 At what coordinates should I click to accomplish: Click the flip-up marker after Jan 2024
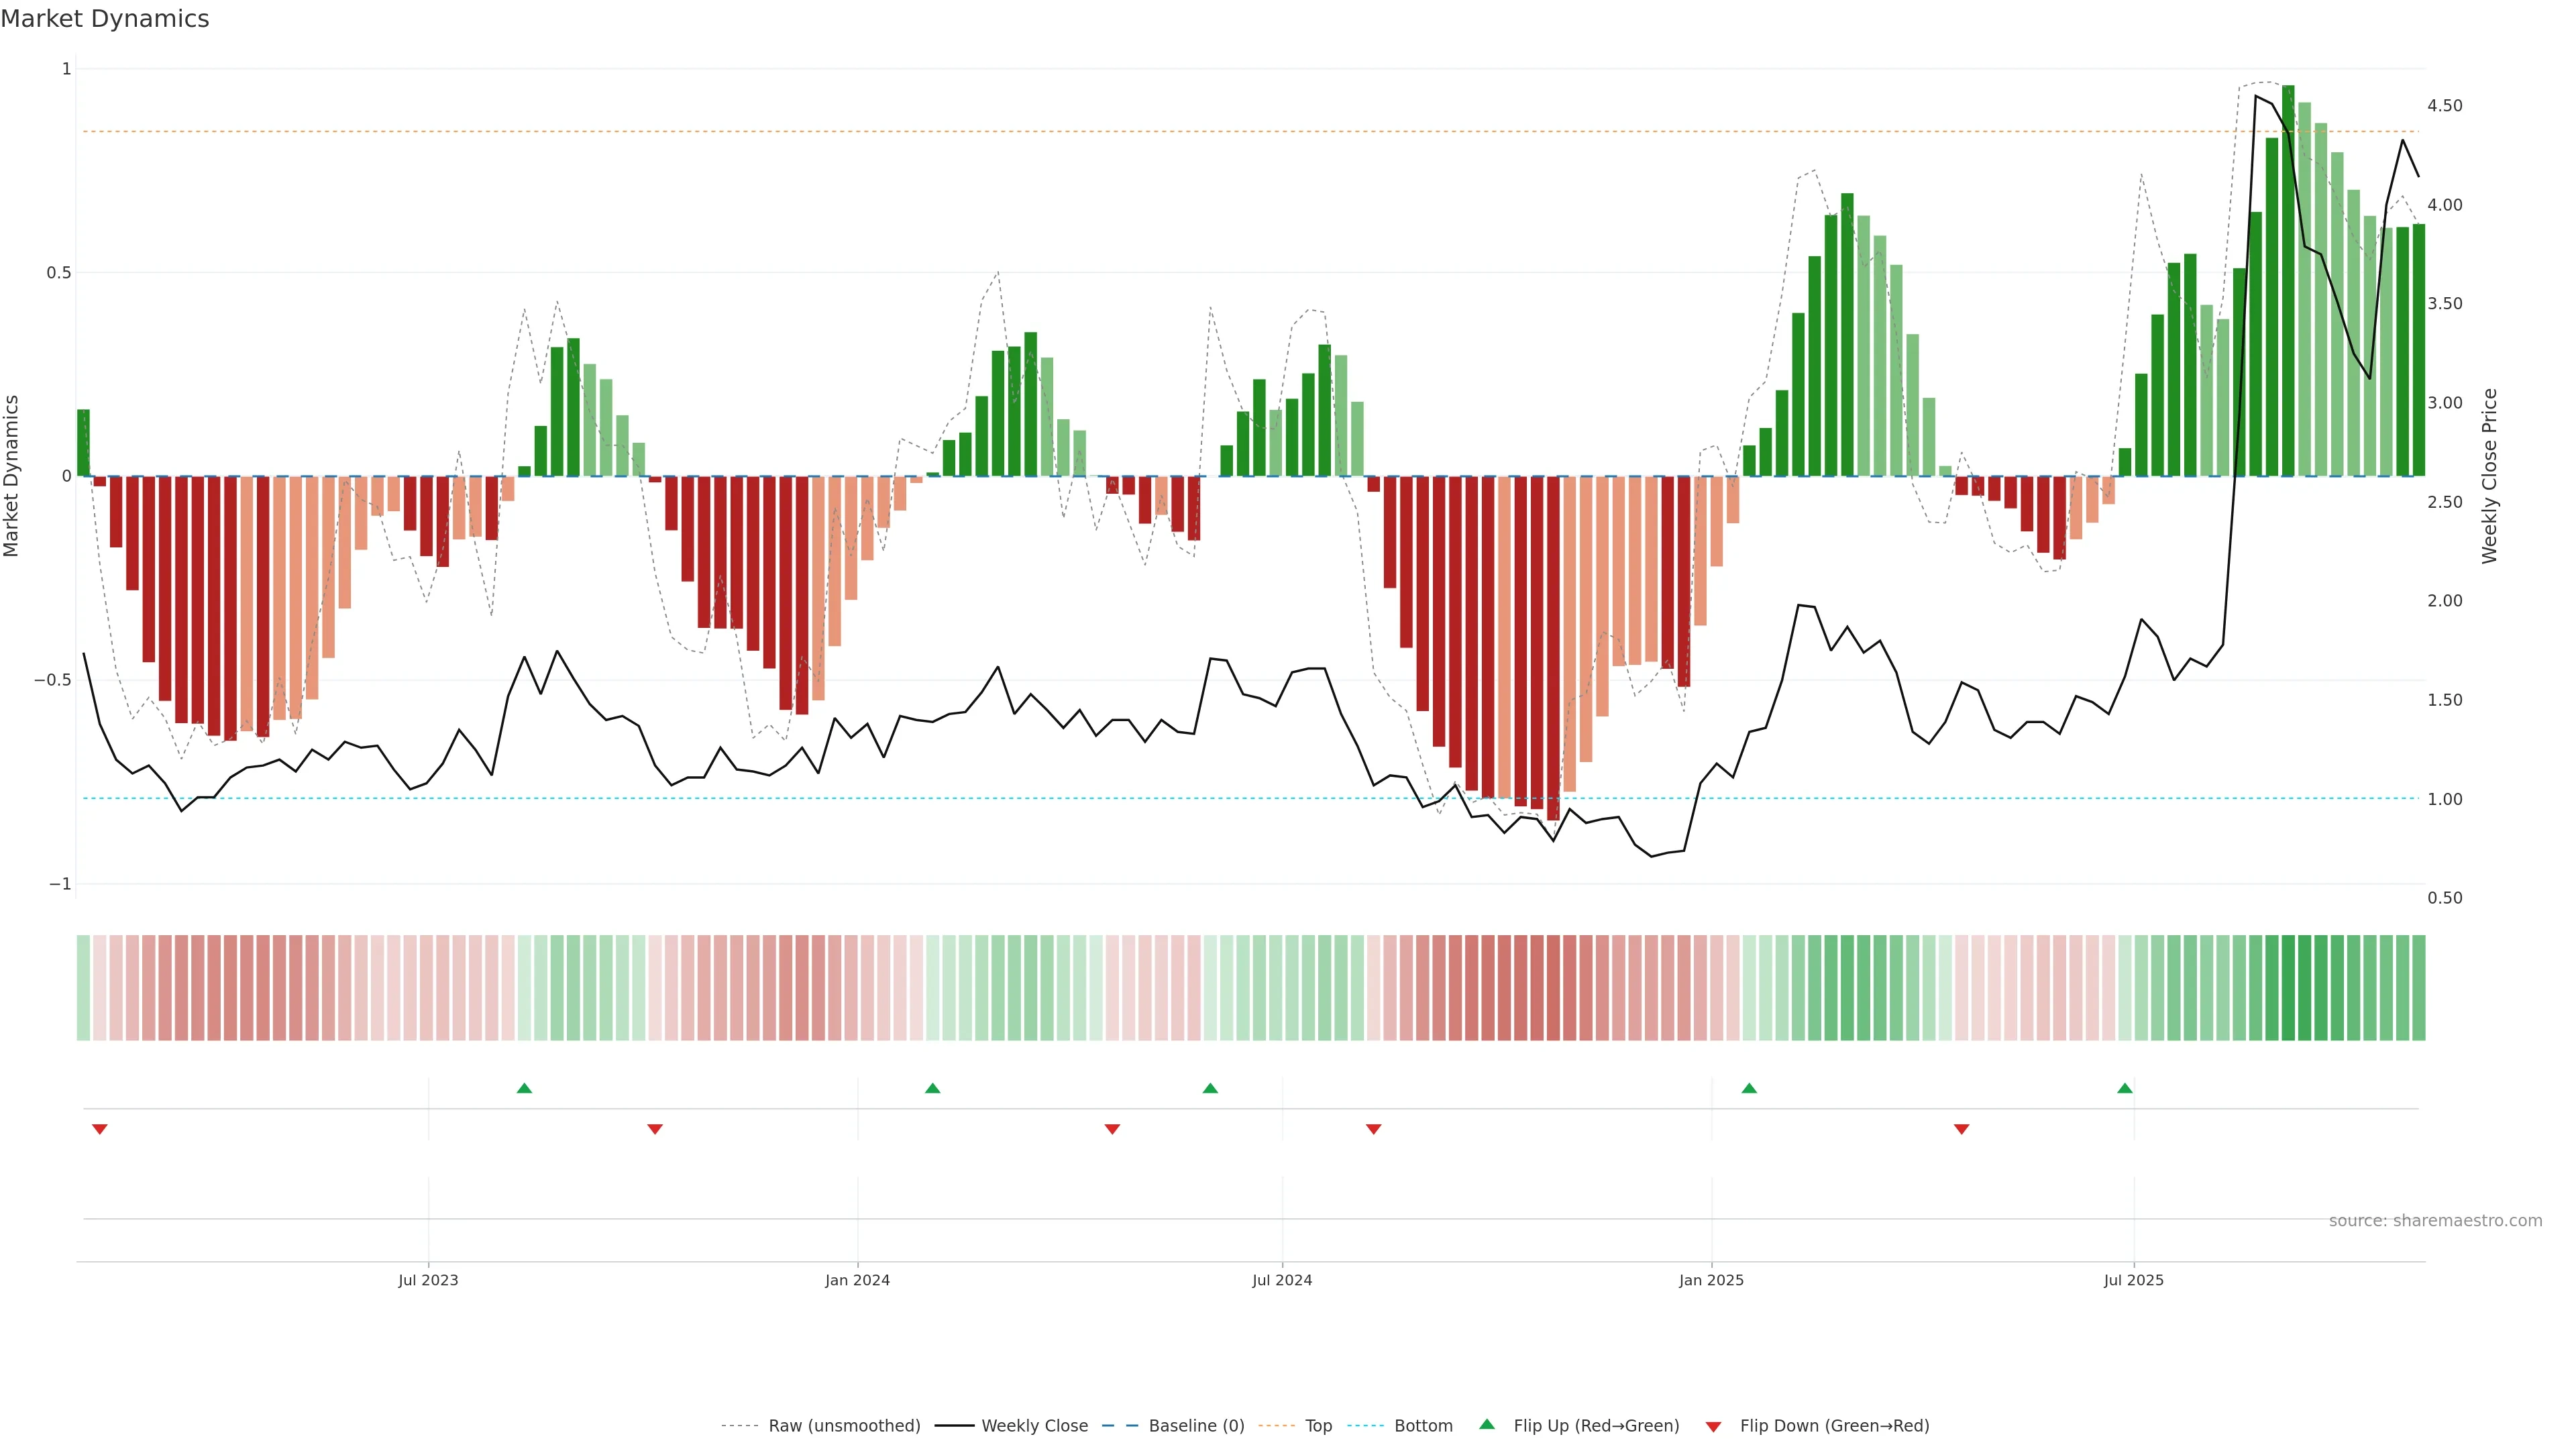(x=932, y=1088)
